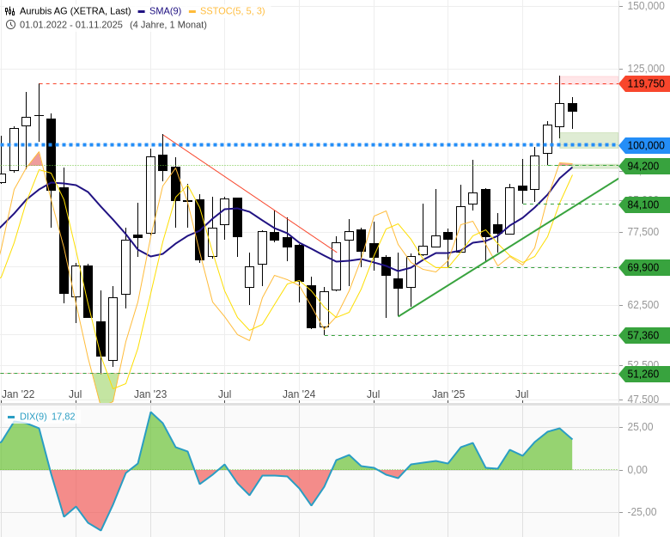The image size is (670, 537).
Task: Click the (4 Jahre, 1 Monat) period text
Action: [x=168, y=24]
